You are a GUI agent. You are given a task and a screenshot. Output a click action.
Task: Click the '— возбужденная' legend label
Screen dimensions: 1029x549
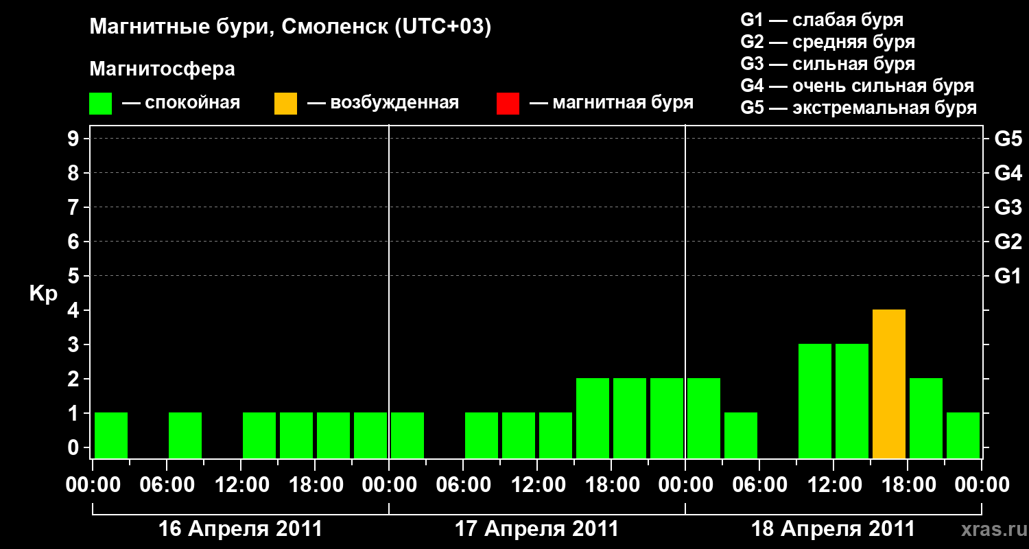point(383,104)
